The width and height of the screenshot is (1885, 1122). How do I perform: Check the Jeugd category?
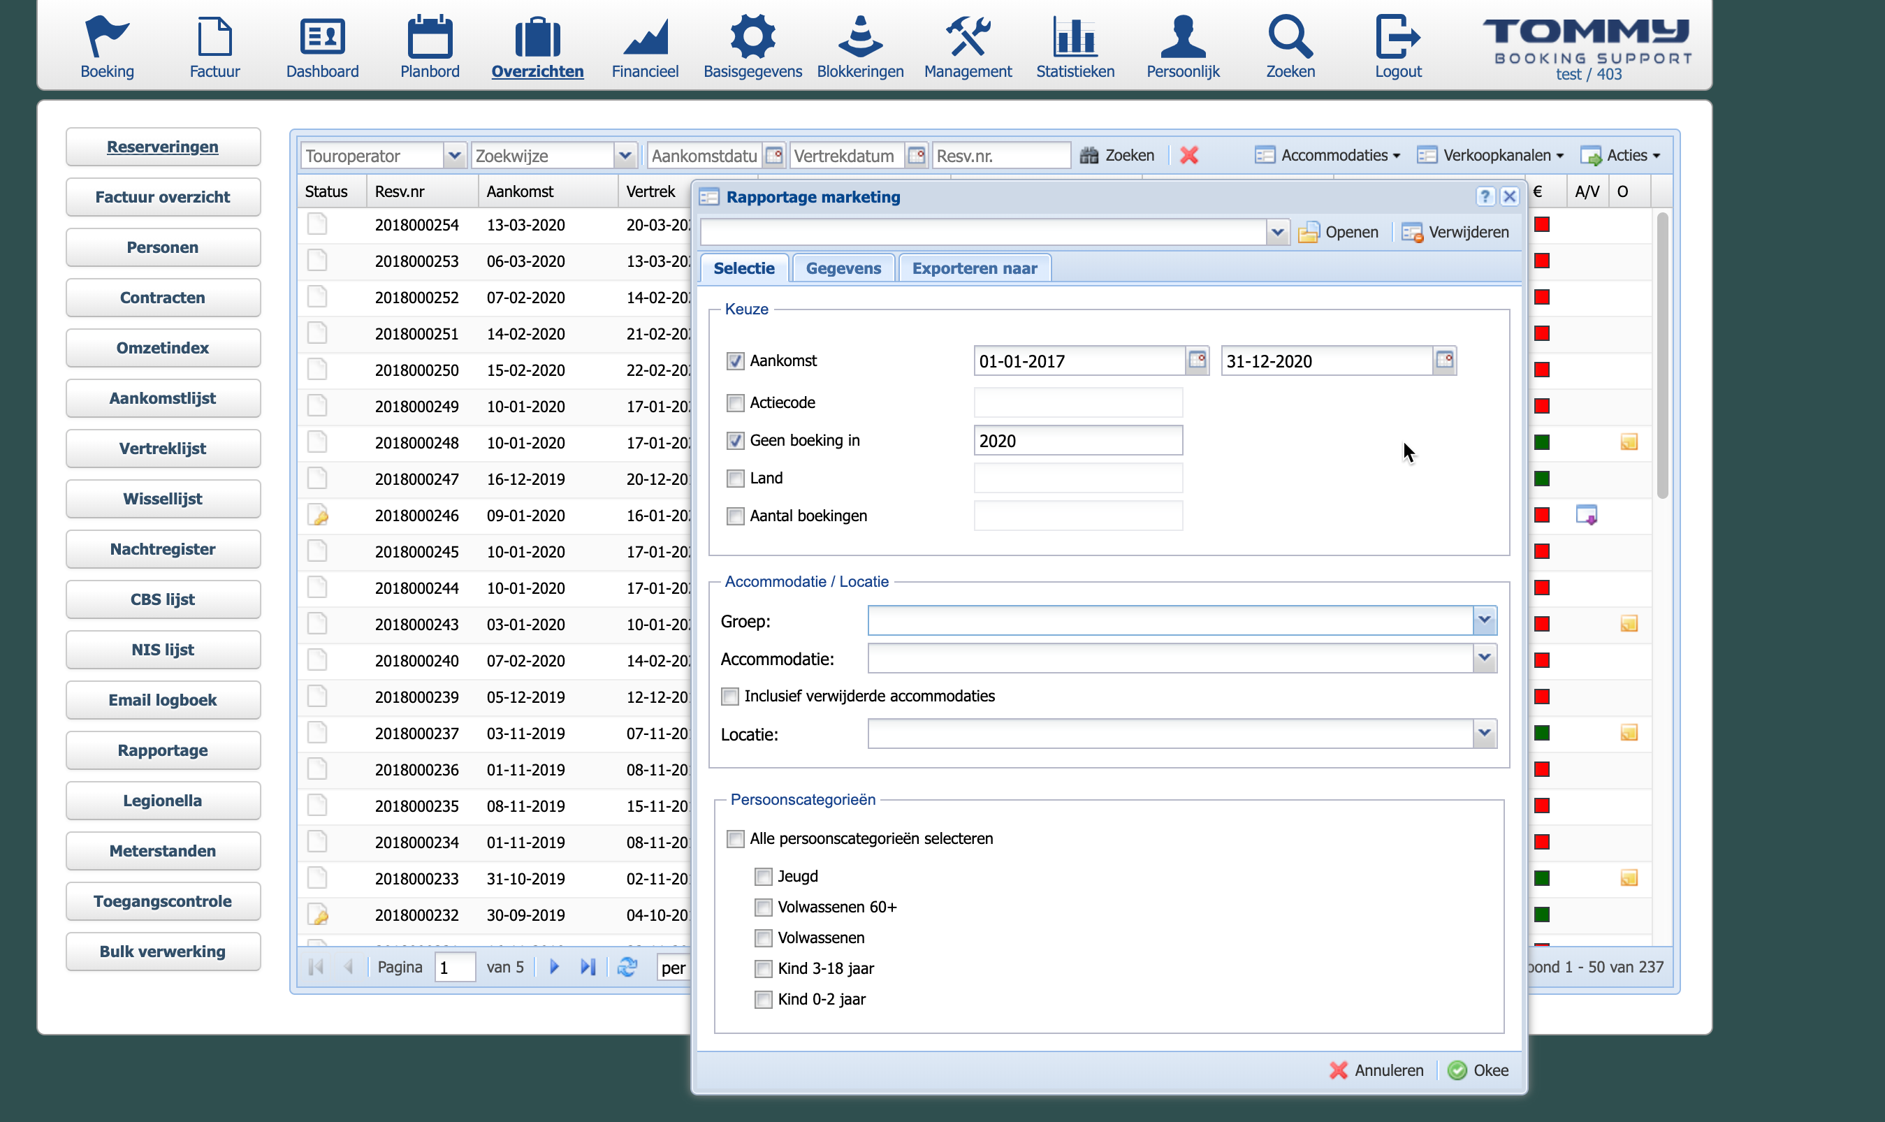[x=763, y=876]
